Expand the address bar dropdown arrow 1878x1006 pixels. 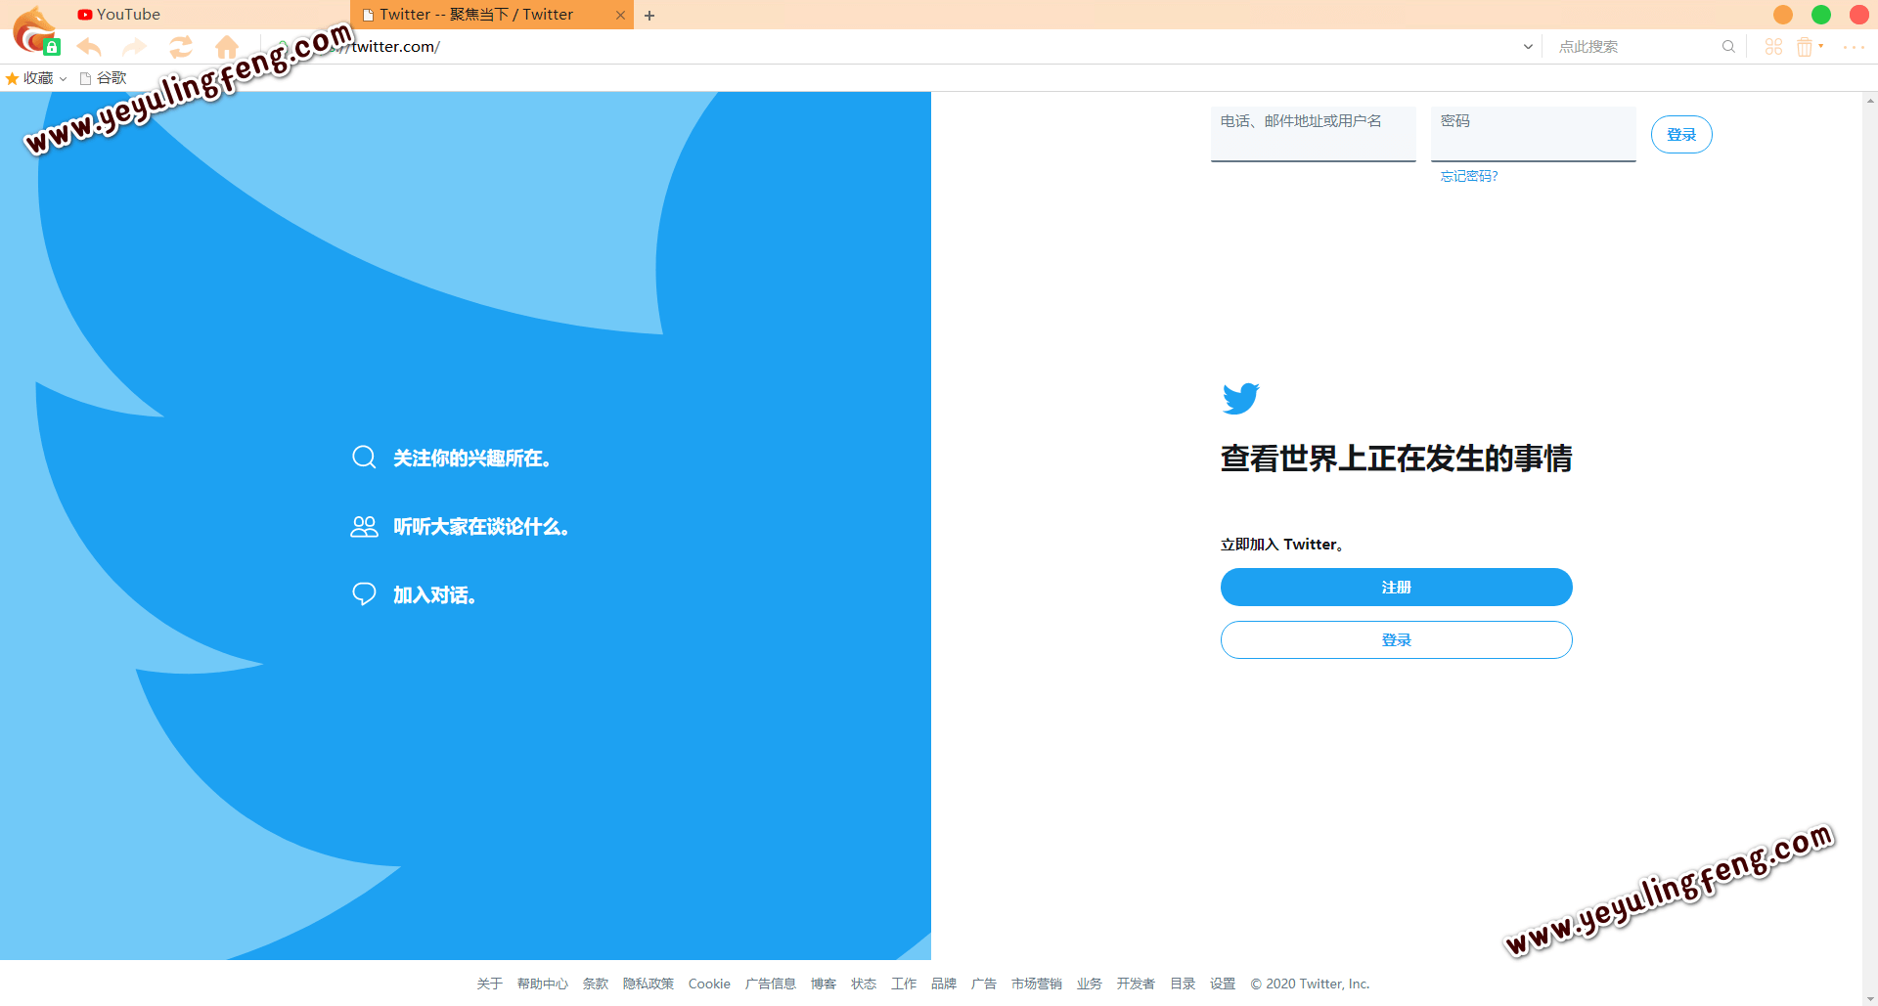coord(1528,46)
